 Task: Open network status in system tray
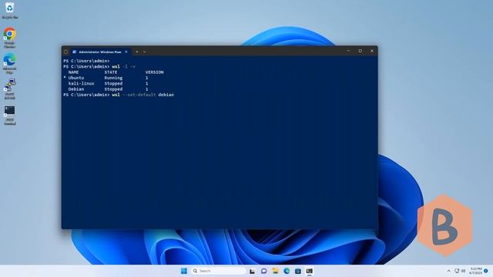point(457,271)
